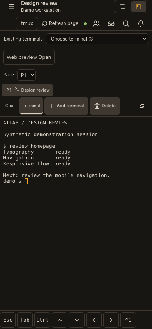Open the Pane P1 dropdown
Image resolution: width=152 pixels, height=329 pixels.
point(27,75)
